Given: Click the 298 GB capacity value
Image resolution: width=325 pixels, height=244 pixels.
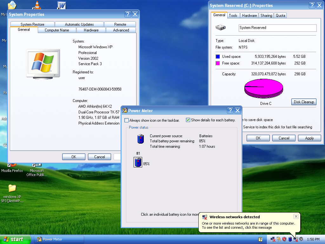Looking at the screenshot, I should pos(300,74).
